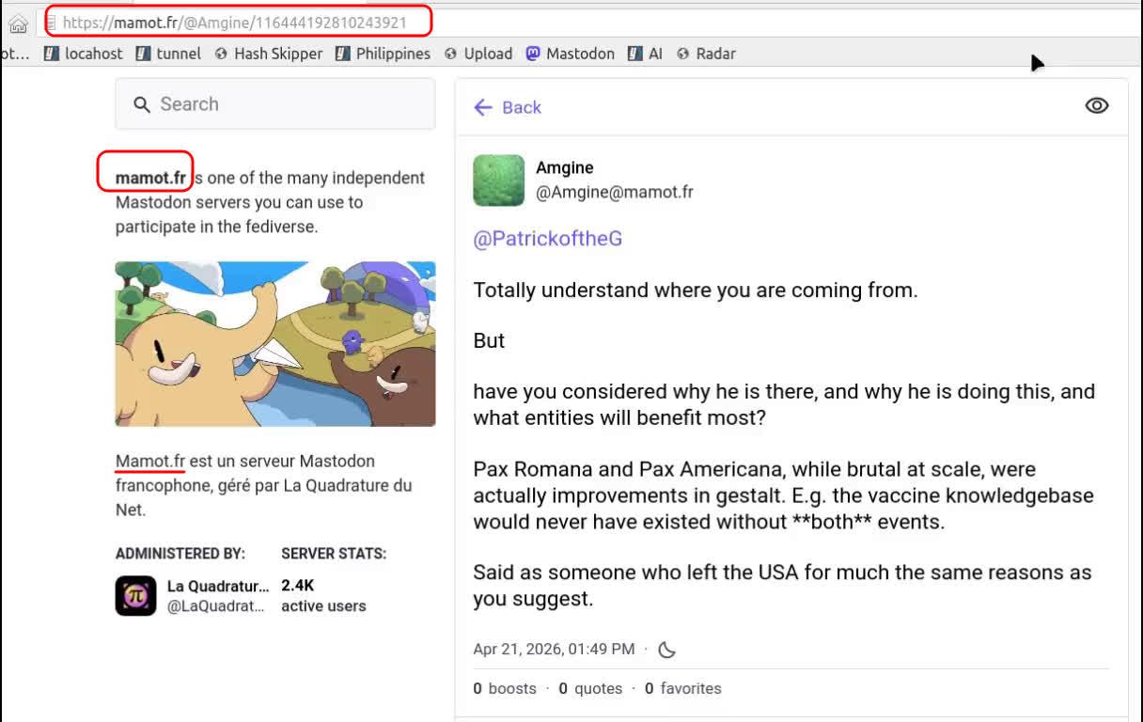Toggle sensitive content with the eye icon

[1096, 106]
